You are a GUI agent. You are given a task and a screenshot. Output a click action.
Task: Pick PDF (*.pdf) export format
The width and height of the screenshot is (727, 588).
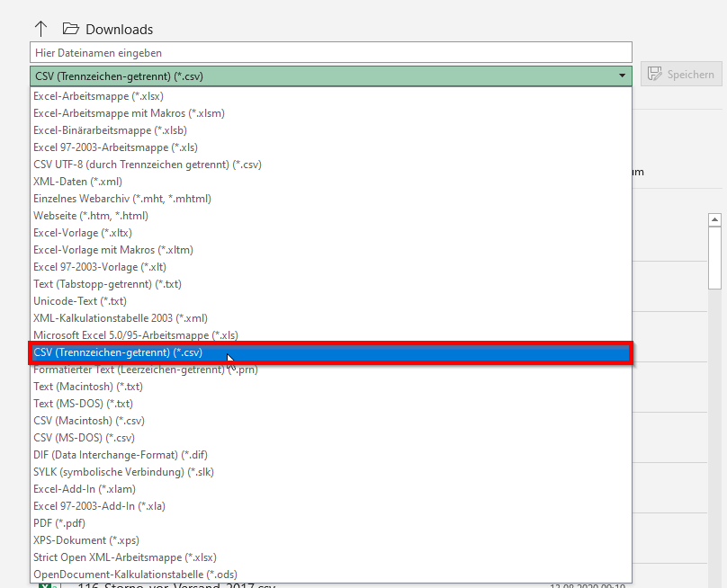pyautogui.click(x=330, y=523)
